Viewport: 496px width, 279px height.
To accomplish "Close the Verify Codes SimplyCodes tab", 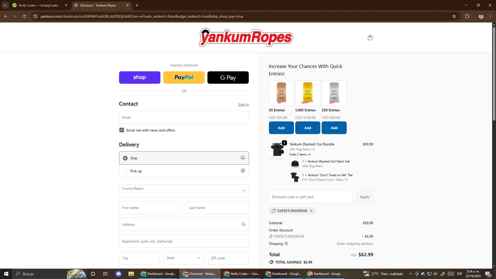I will click(x=66, y=5).
